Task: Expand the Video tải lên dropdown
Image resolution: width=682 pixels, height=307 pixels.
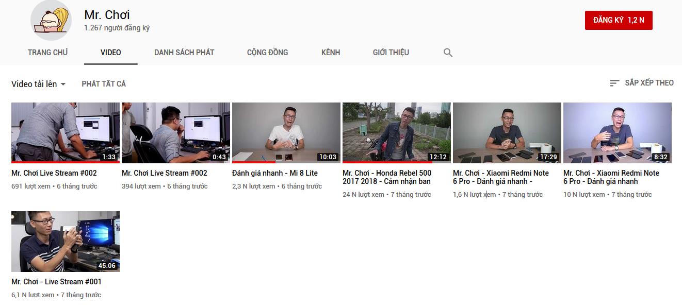Action: point(39,84)
